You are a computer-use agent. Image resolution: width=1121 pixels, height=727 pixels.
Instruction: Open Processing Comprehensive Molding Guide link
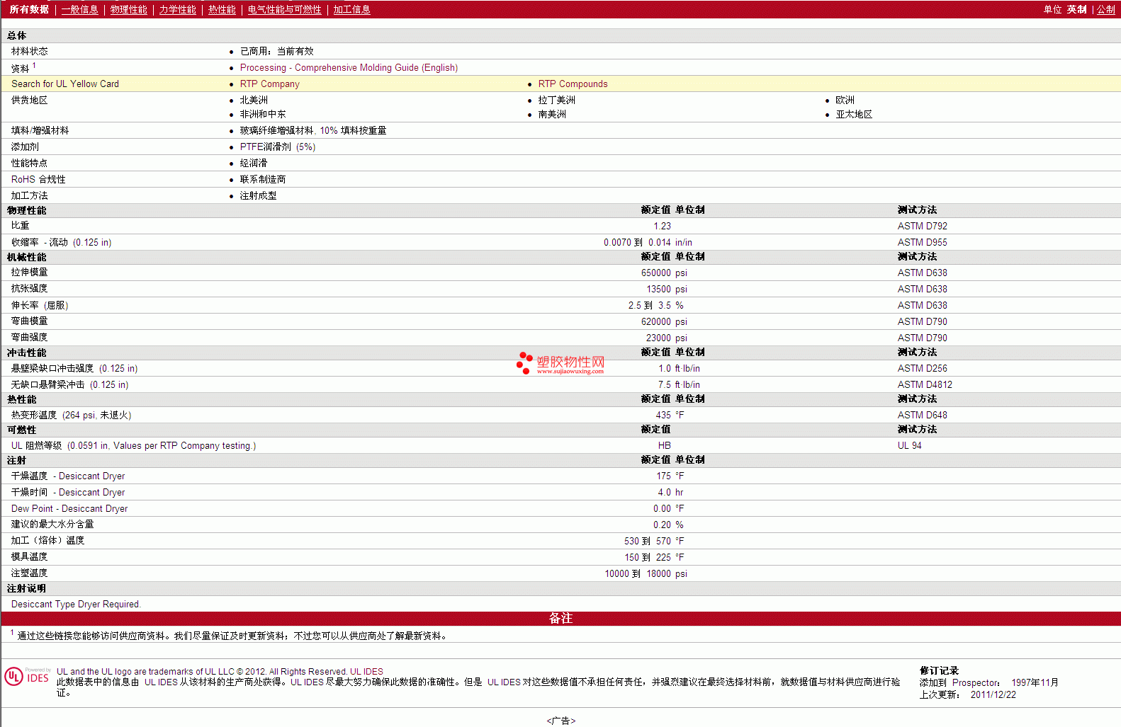(x=349, y=68)
